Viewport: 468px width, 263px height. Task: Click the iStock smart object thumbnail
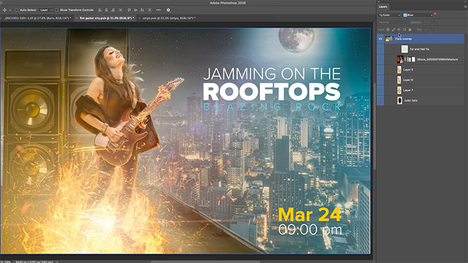[x=400, y=59]
